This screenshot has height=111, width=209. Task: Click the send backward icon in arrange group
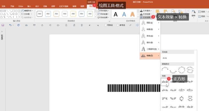coord(166,12)
